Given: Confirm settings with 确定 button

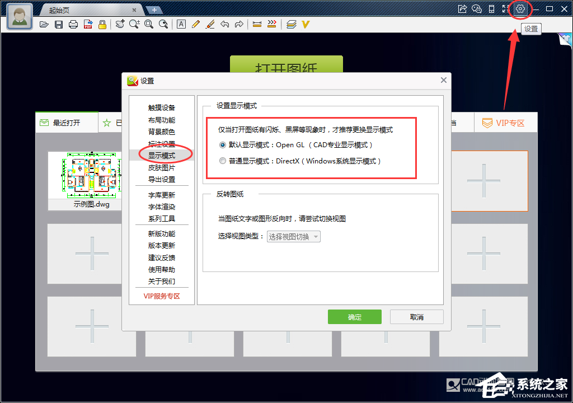Looking at the screenshot, I should (354, 316).
